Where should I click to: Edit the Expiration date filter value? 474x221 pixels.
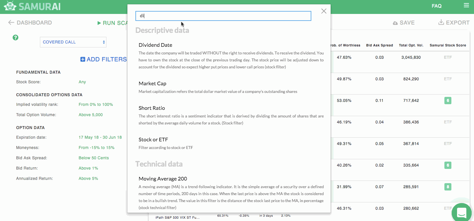[100, 137]
